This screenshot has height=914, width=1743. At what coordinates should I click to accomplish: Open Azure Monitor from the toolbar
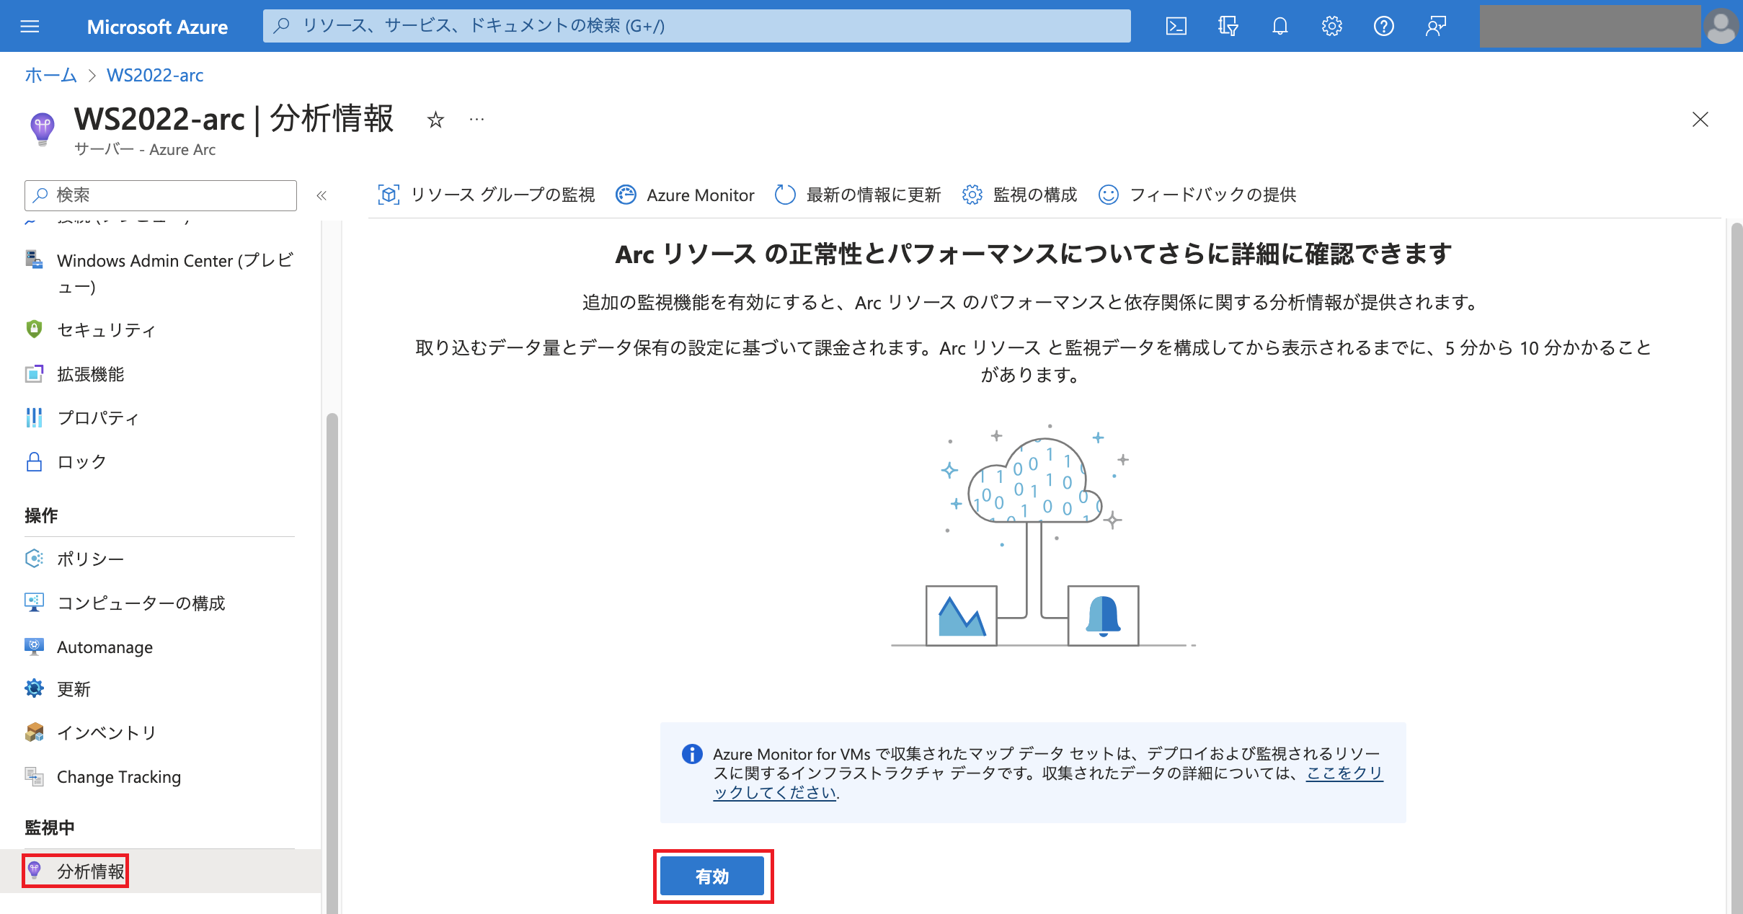[685, 195]
